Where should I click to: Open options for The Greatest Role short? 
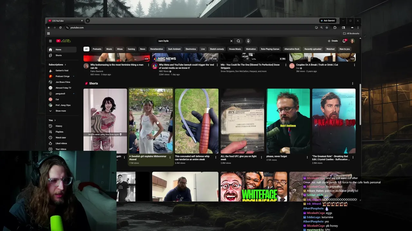coord(353,157)
